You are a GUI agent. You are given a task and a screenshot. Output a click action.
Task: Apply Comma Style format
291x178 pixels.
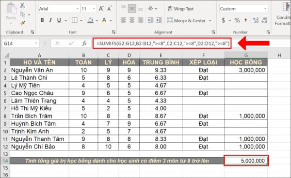click(x=246, y=20)
